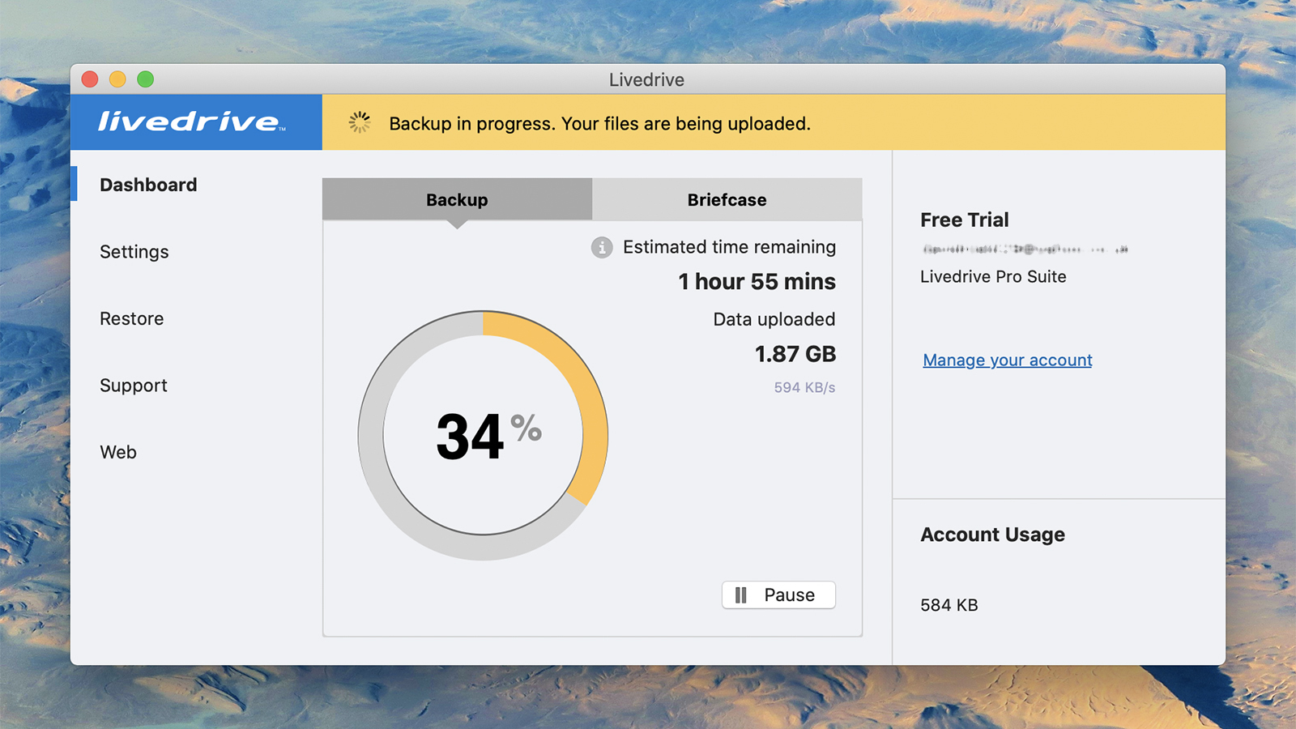1296x729 pixels.
Task: Go to the Restore section
Action: [x=132, y=318]
